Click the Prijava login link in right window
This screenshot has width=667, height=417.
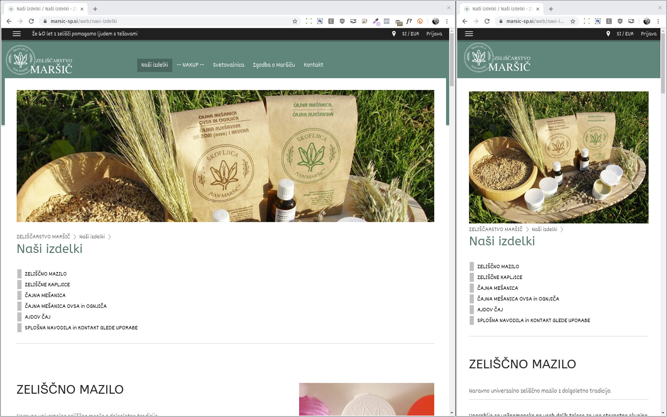649,34
